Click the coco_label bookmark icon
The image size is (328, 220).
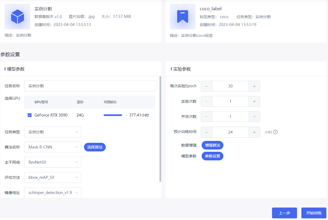coord(183,17)
